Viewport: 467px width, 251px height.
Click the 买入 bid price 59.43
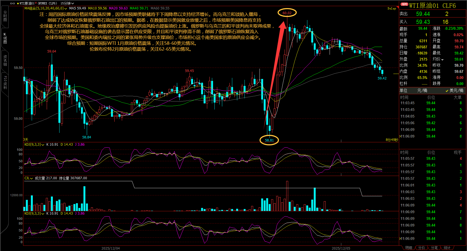pos(423,22)
